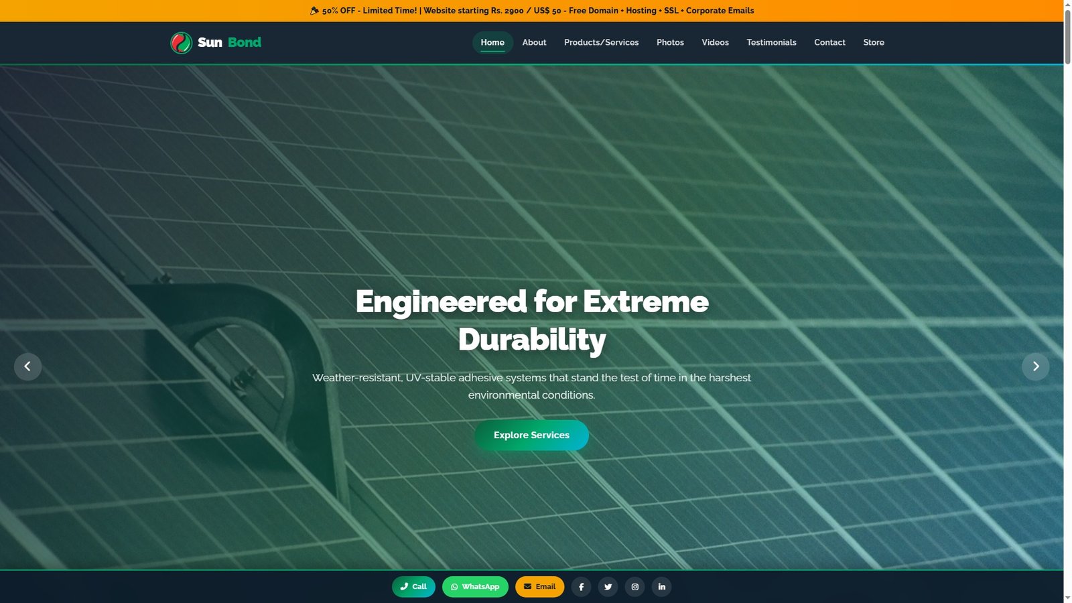The height and width of the screenshot is (603, 1072).
Task: View the Testimonials page
Action: (x=771, y=42)
